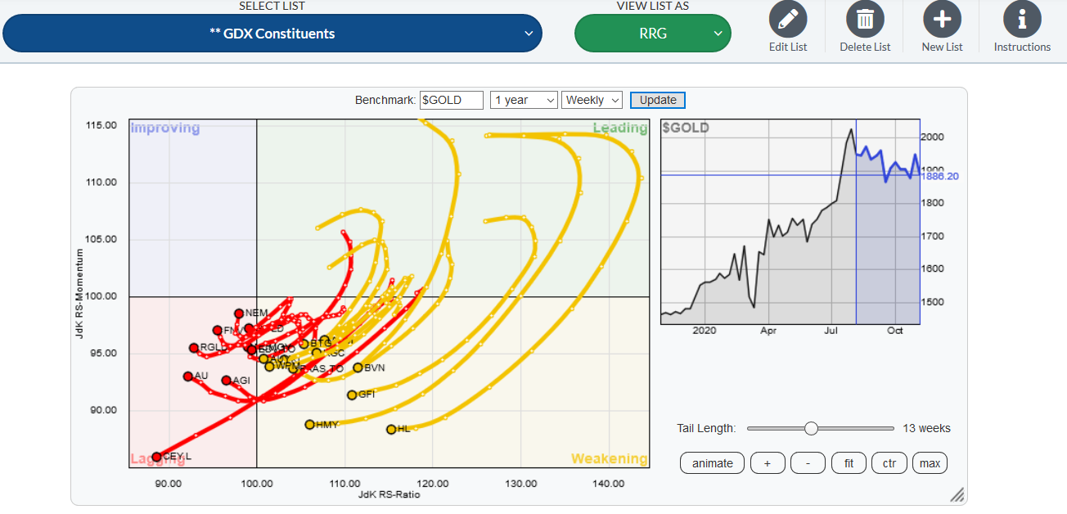Click the plus zoom-in button
The height and width of the screenshot is (514, 1067).
click(768, 463)
